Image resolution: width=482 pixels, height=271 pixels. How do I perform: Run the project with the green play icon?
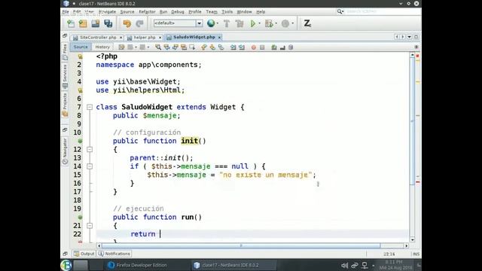(x=253, y=23)
